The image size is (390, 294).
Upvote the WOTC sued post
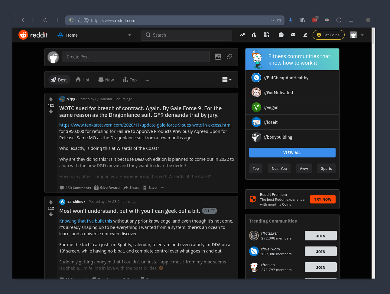coord(51,99)
